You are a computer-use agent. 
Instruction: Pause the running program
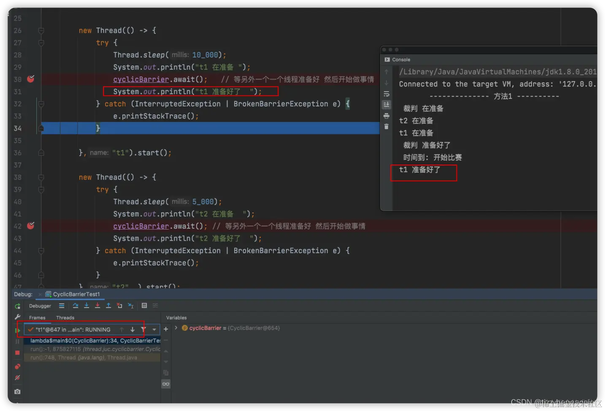(17, 341)
